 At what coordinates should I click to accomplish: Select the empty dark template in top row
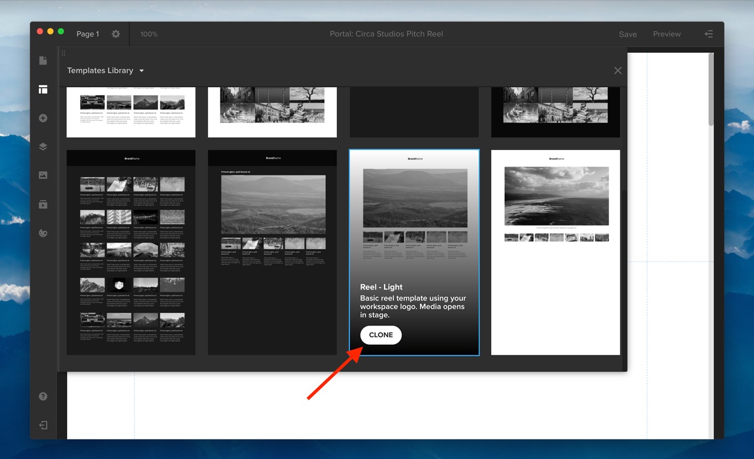pos(414,112)
